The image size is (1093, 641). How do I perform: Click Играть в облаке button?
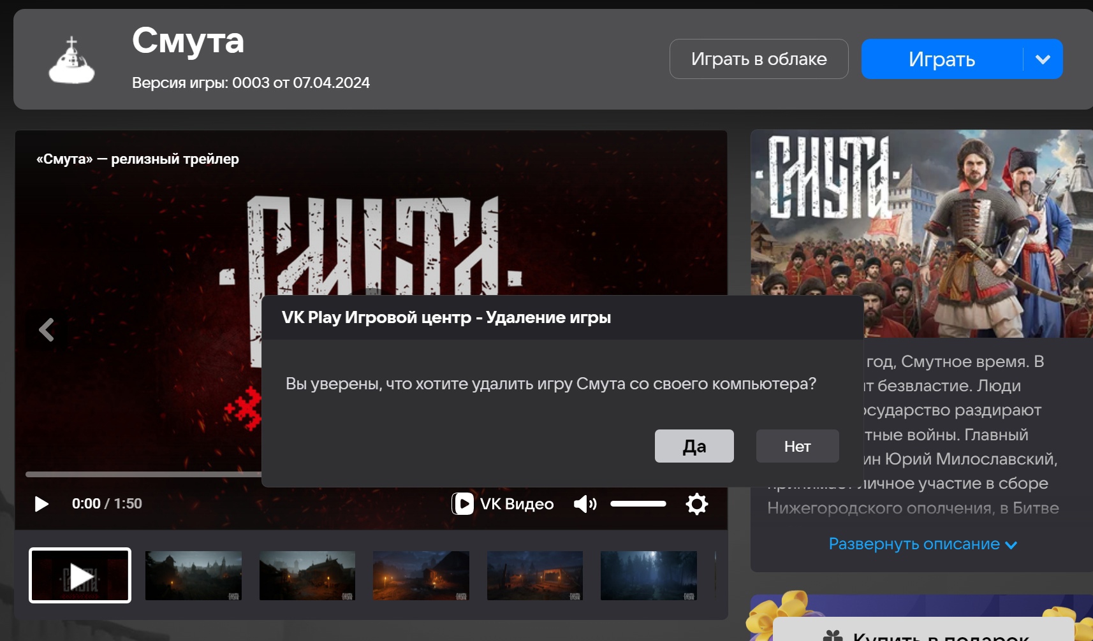[x=759, y=59]
